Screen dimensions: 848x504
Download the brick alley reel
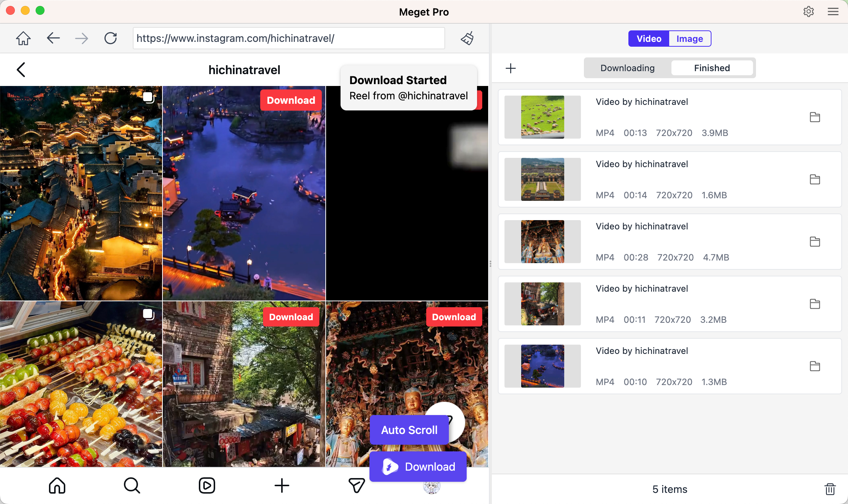(x=291, y=317)
